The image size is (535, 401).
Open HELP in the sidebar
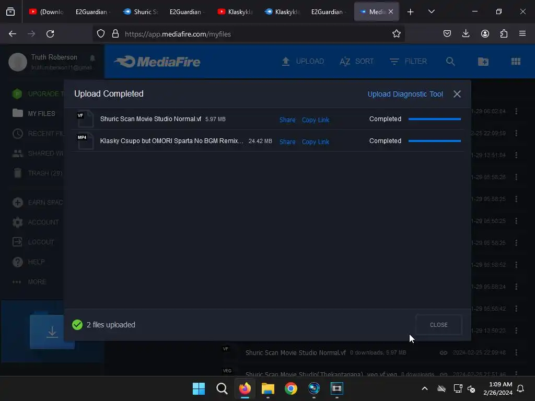[x=28, y=262]
